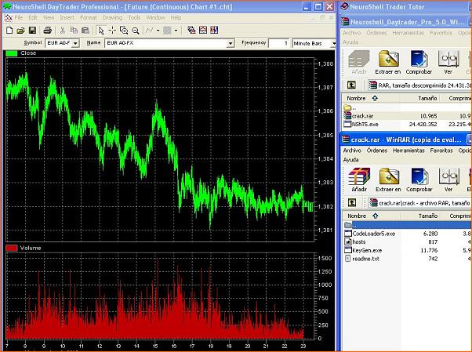Click the green Close series color swatch
This screenshot has width=472, height=352.
[12, 53]
